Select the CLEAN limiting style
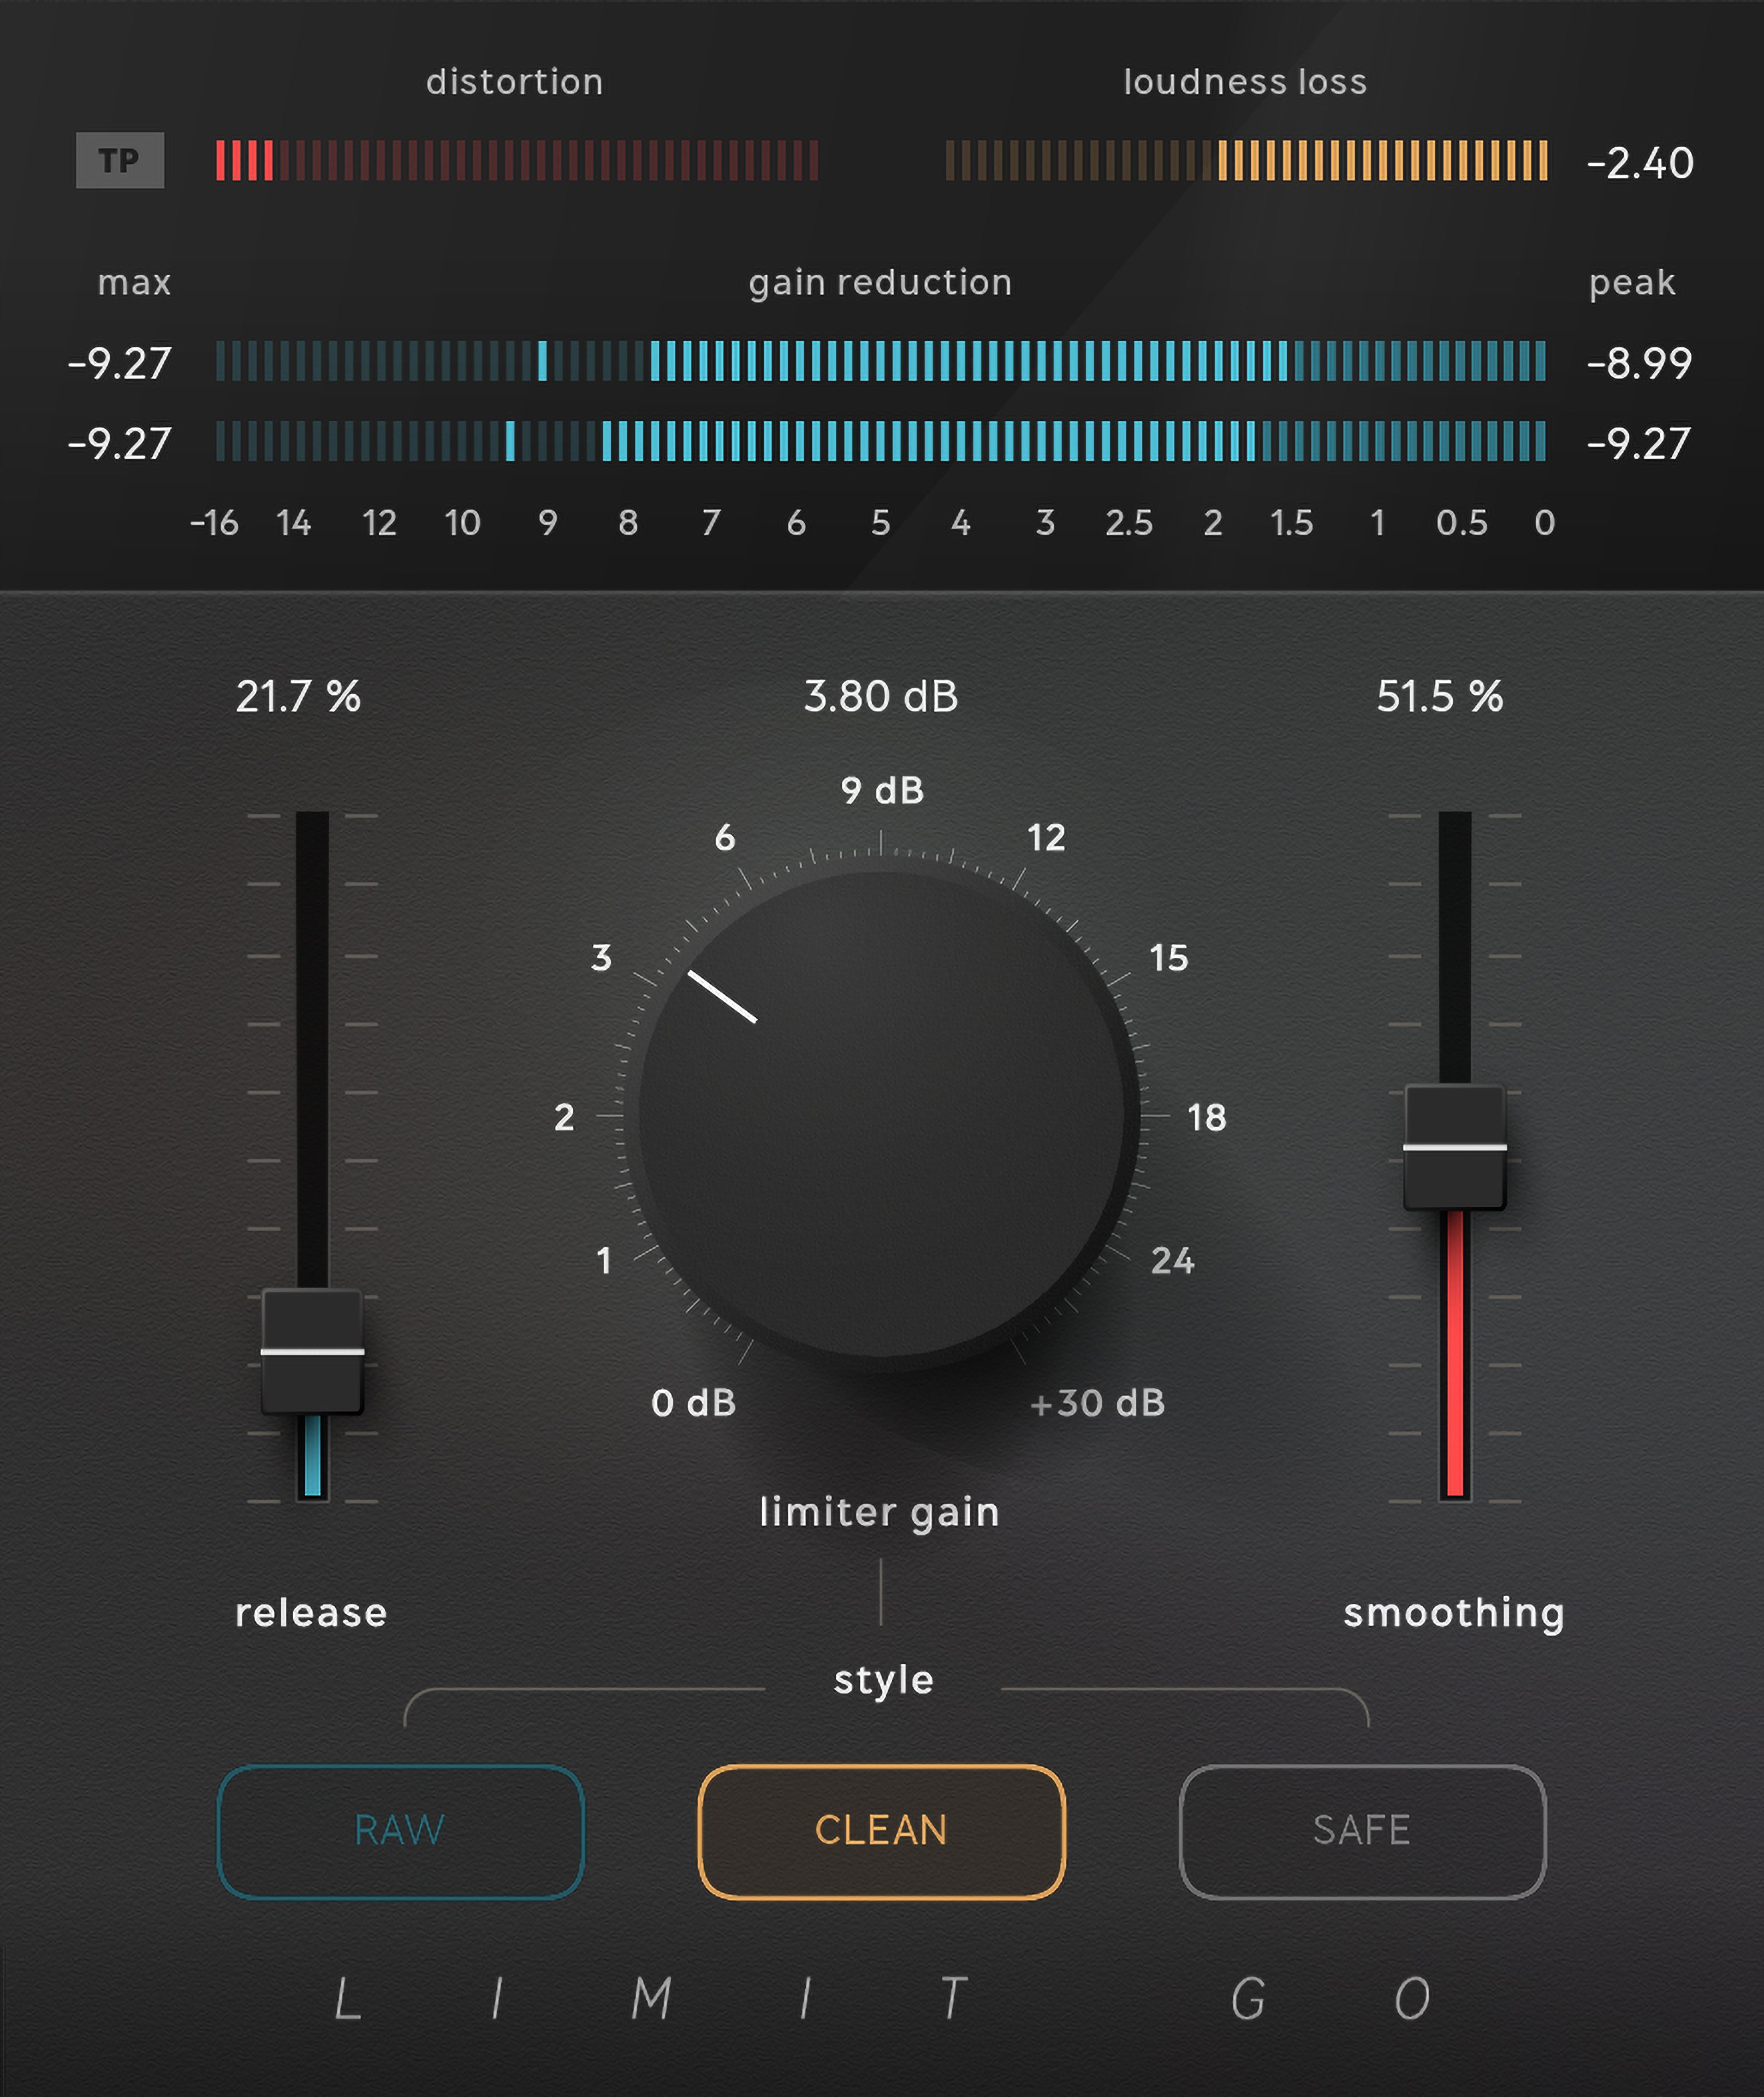The height and width of the screenshot is (2097, 1764). (x=881, y=1831)
